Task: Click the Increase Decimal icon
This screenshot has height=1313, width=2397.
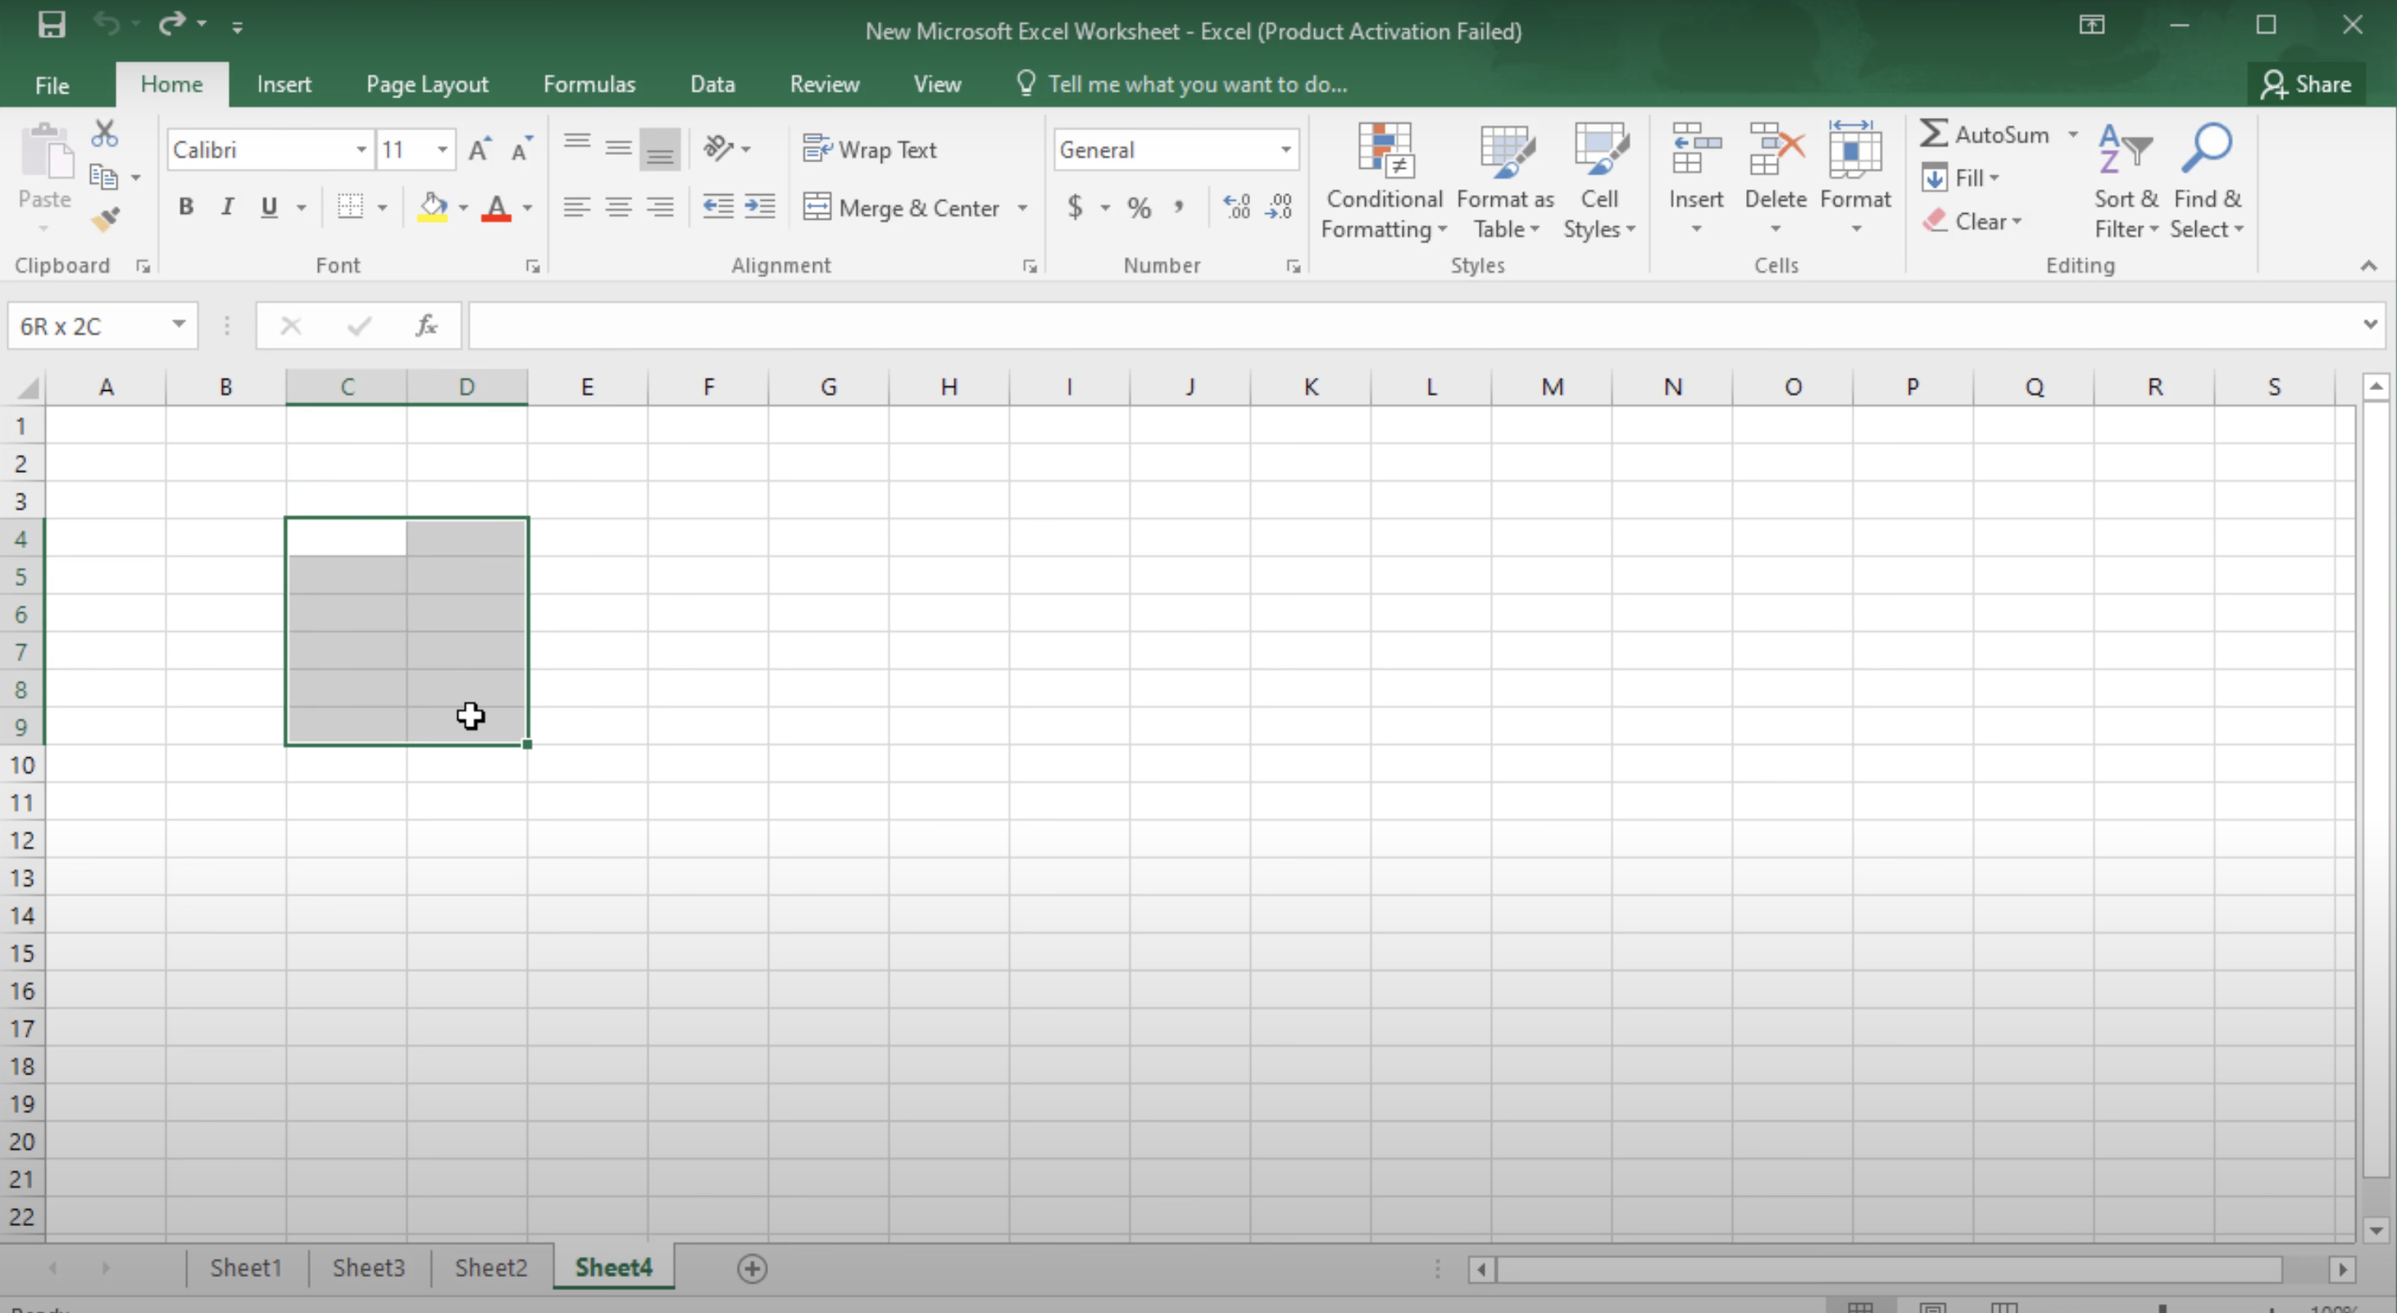Action: [x=1237, y=207]
